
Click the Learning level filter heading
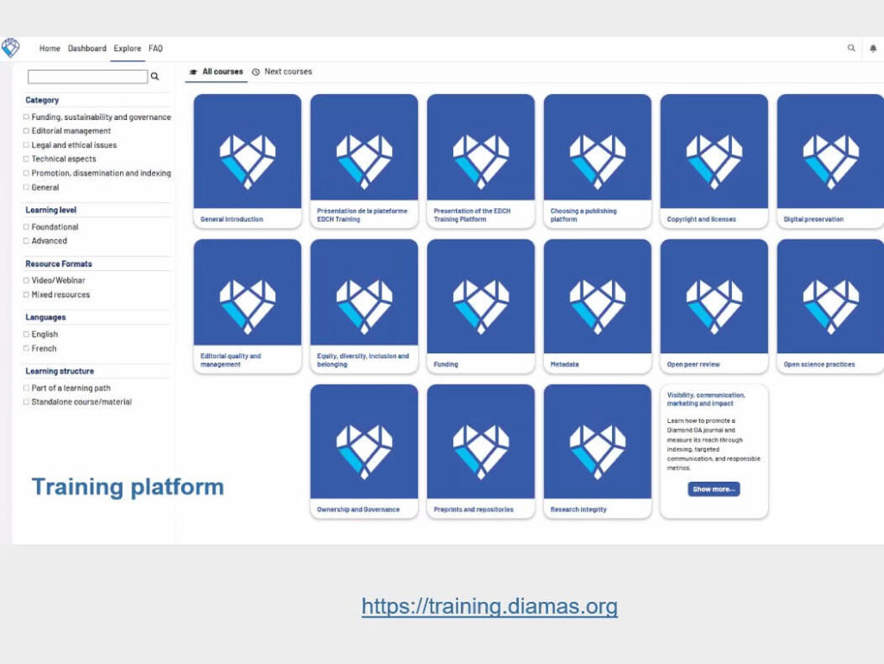point(51,210)
